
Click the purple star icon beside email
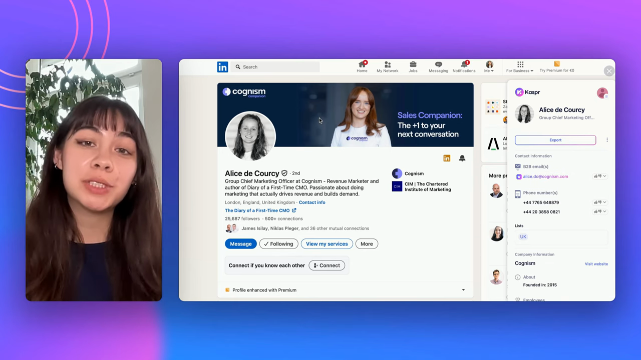click(519, 176)
